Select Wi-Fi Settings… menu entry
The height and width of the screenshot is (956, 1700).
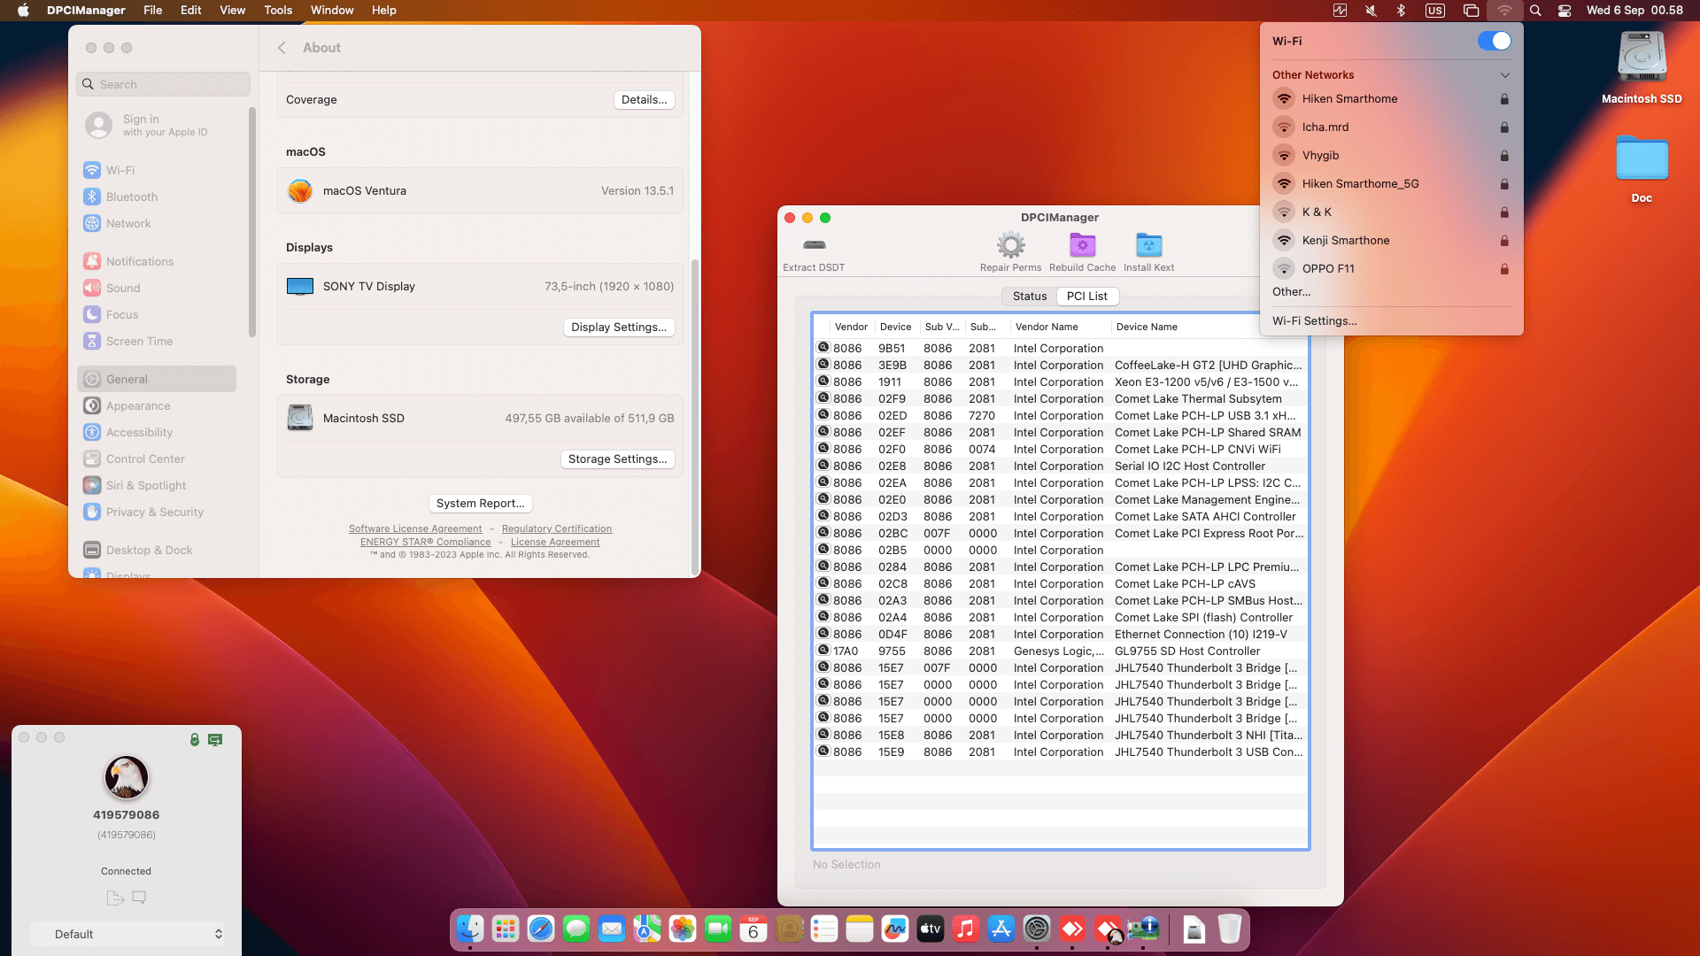1314,321
